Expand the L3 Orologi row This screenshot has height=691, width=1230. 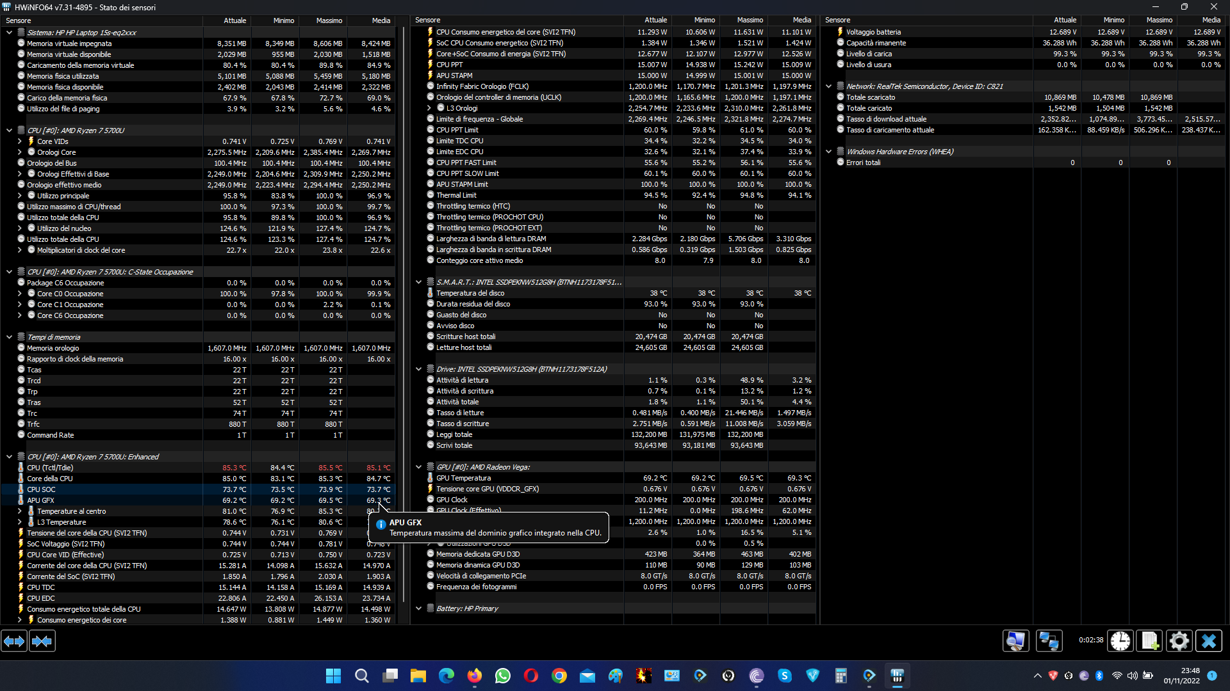pyautogui.click(x=429, y=108)
